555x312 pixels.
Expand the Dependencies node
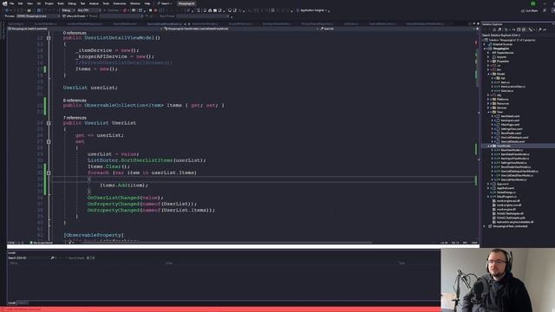[488, 53]
